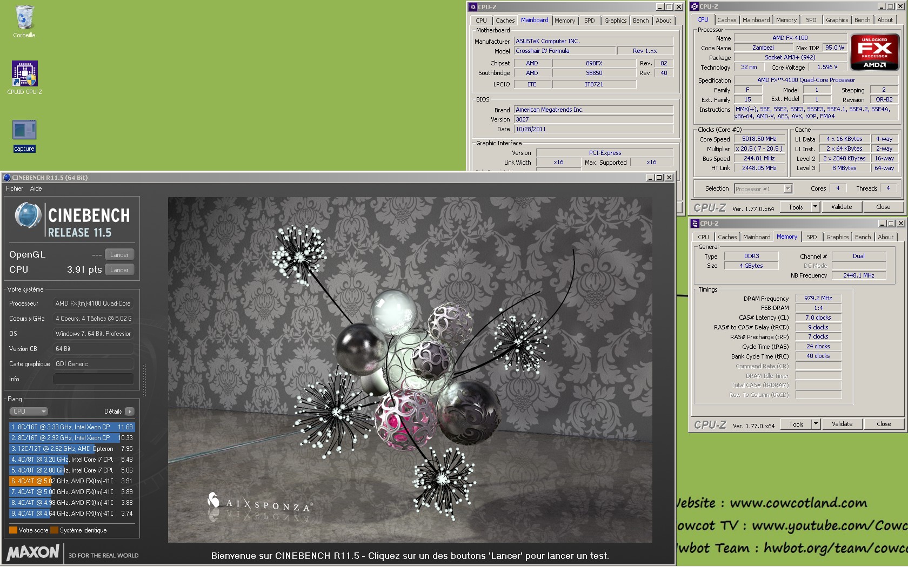
Task: Switch to Memory tab in top-right CPU-Z window
Action: click(786, 20)
